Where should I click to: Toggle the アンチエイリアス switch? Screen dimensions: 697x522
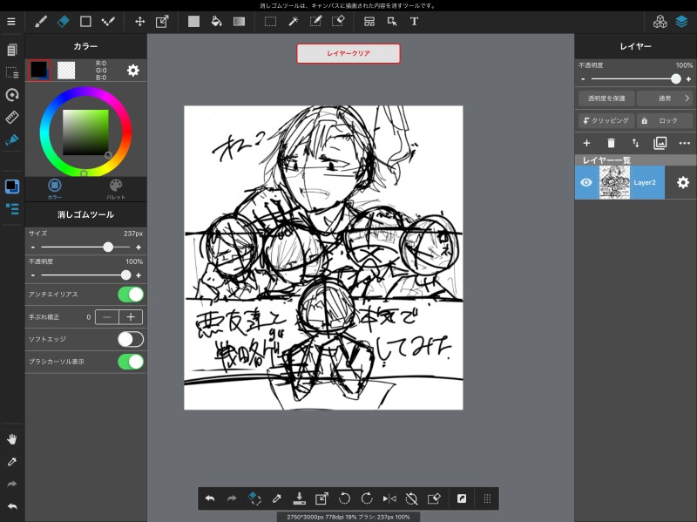coord(131,295)
